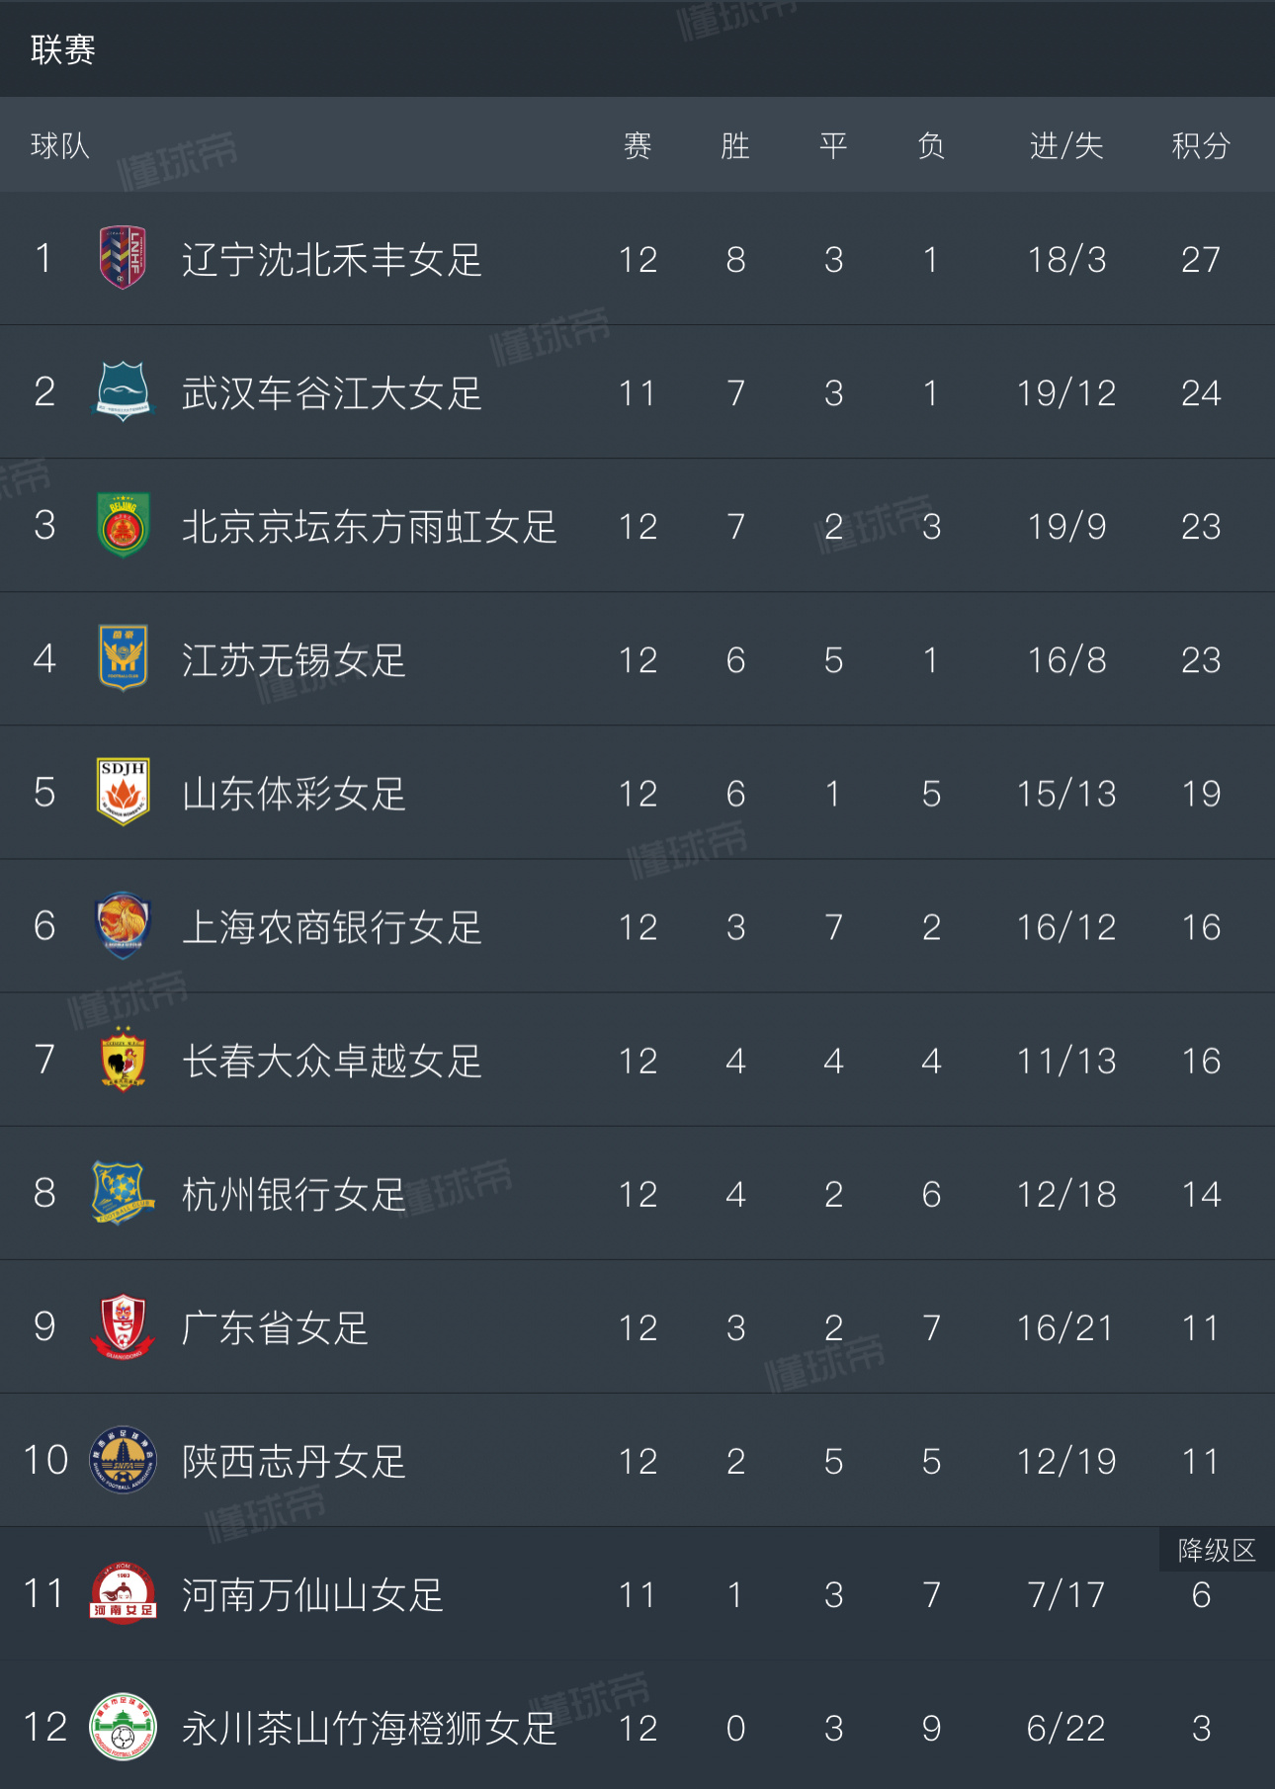The height and width of the screenshot is (1789, 1275).
Task: Open the 辽宁沈北禾丰女足 team name link
Action: [332, 259]
